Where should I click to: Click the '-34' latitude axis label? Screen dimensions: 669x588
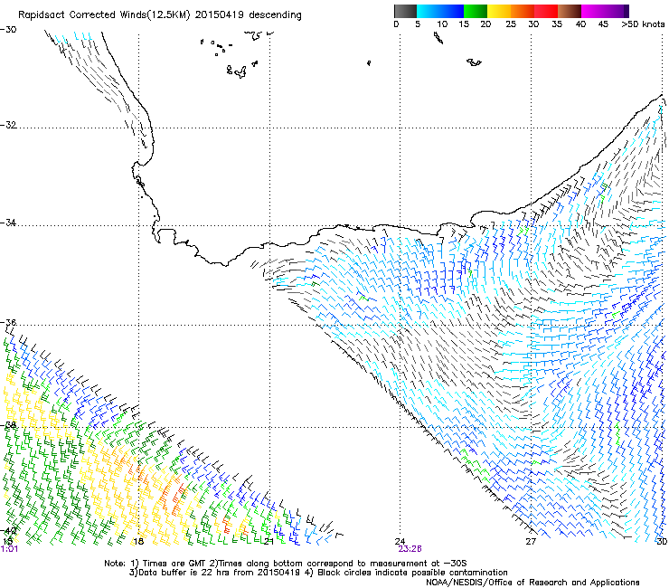8,223
